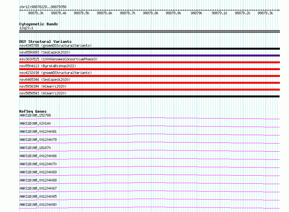Click the DGV Structural Variants track title
289x212 pixels.
(45, 42)
